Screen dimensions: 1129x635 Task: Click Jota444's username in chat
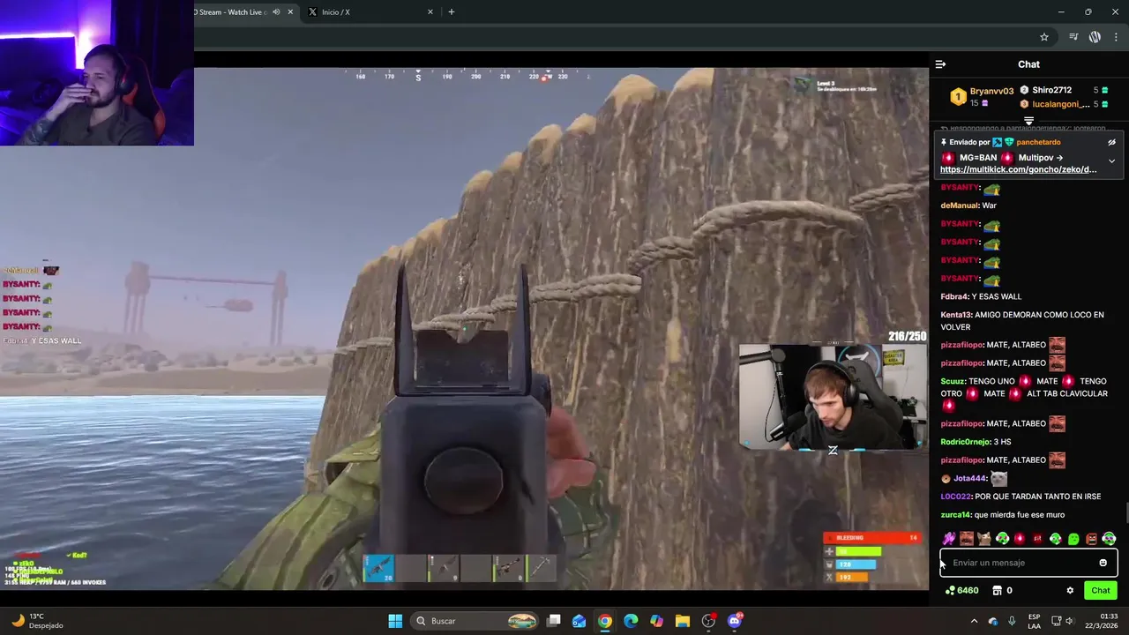click(970, 479)
